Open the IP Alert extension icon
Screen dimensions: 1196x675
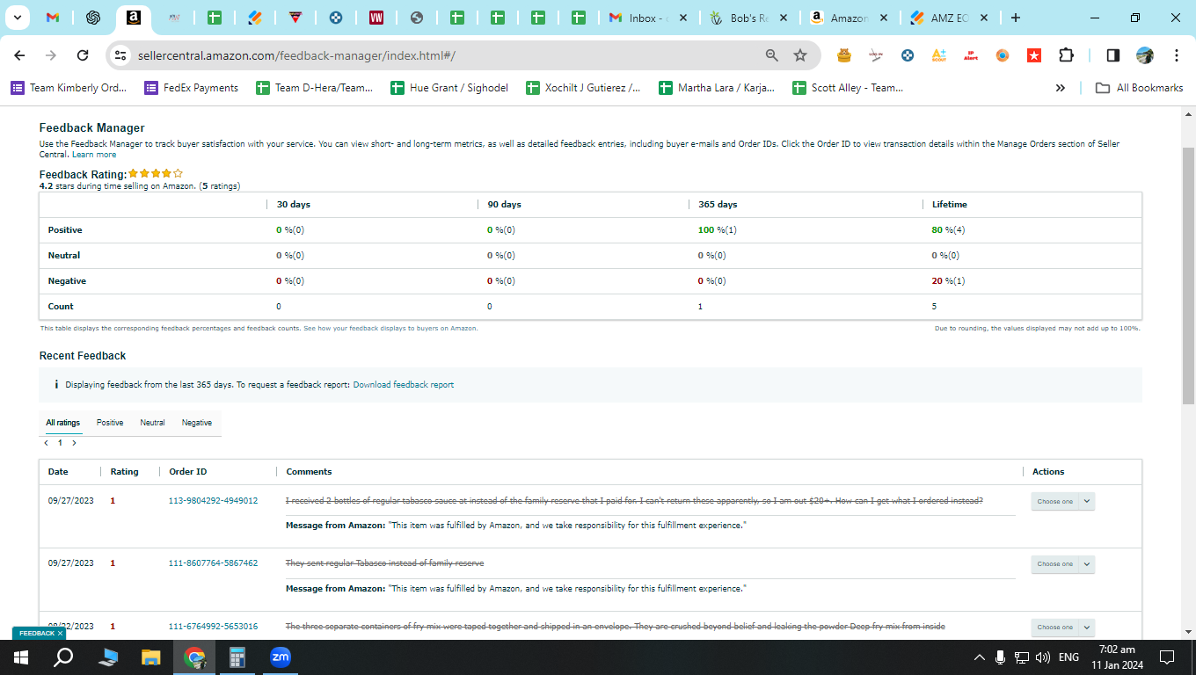click(x=971, y=55)
